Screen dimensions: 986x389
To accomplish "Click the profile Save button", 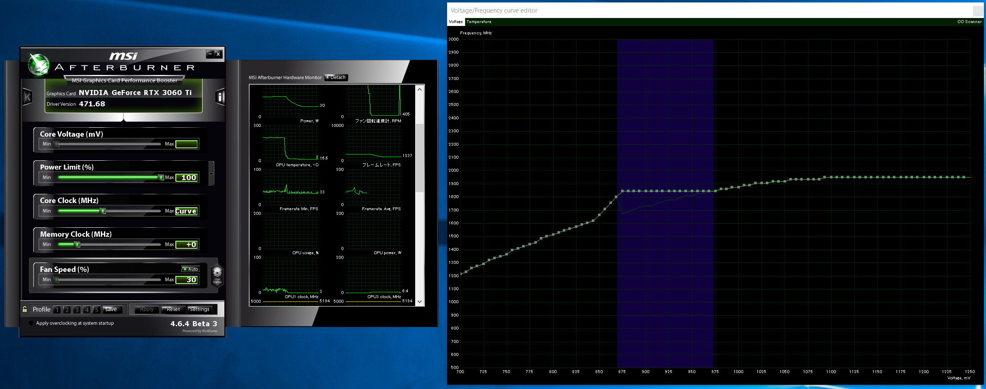I will tap(113, 309).
